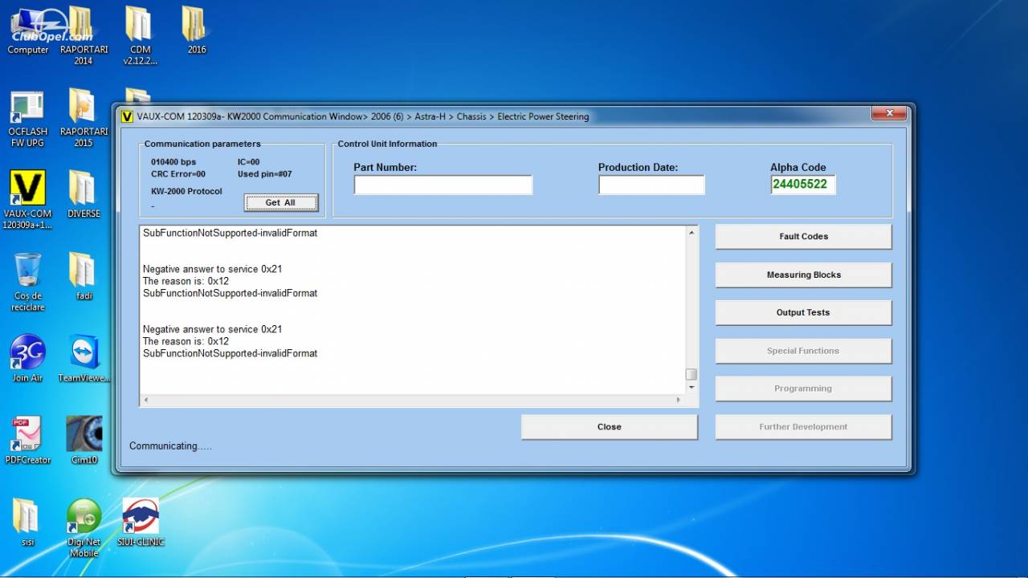Image resolution: width=1028 pixels, height=578 pixels.
Task: Launch the Join Air 3G shortcut
Action: click(x=27, y=359)
